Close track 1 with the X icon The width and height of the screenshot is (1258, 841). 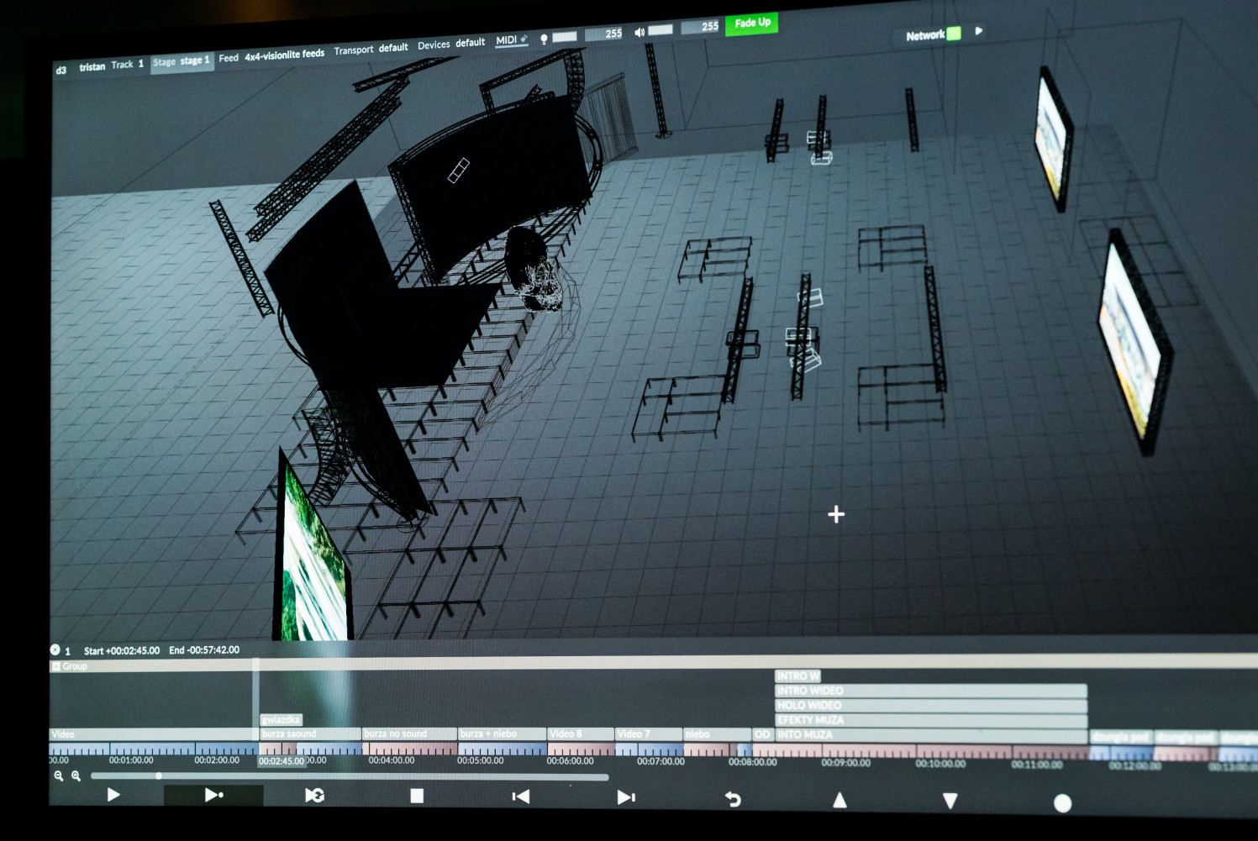pos(55,649)
